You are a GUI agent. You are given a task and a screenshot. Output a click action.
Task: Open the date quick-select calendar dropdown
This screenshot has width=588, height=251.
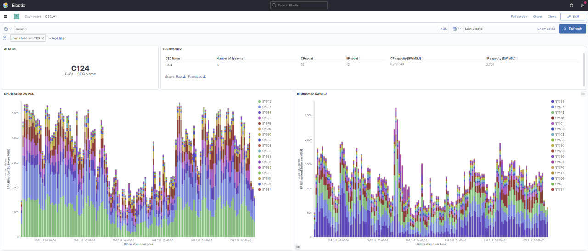[456, 29]
